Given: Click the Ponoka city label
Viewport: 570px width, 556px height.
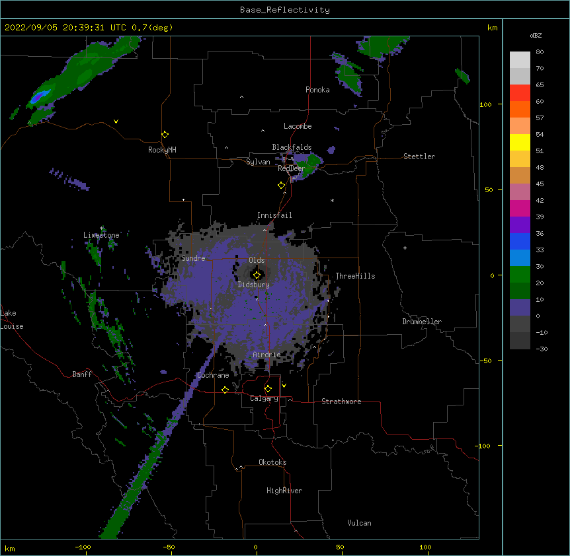Looking at the screenshot, I should (x=317, y=90).
